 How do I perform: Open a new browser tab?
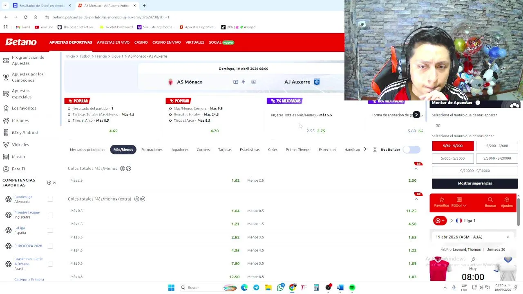[144, 6]
